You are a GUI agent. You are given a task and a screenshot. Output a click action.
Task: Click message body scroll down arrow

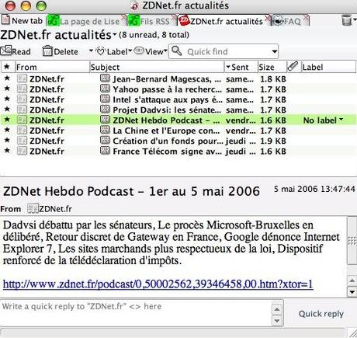352,291
